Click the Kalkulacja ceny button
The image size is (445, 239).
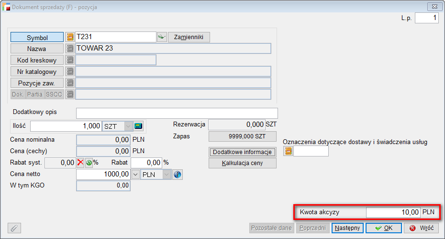243,163
